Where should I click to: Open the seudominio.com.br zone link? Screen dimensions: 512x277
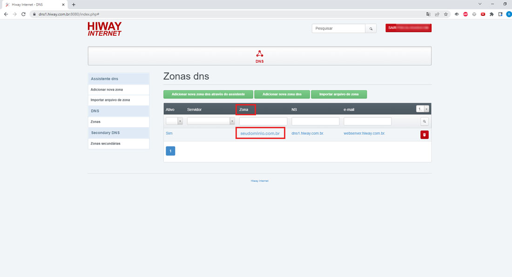click(260, 133)
